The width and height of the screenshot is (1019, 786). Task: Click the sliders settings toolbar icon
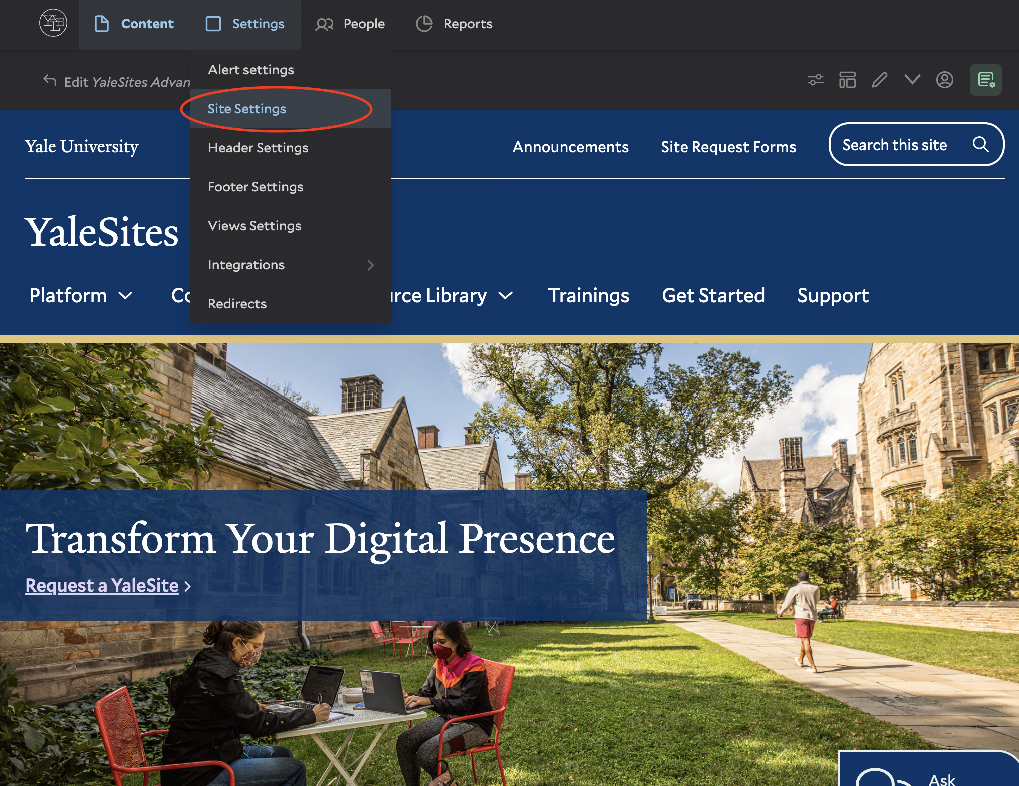(816, 80)
